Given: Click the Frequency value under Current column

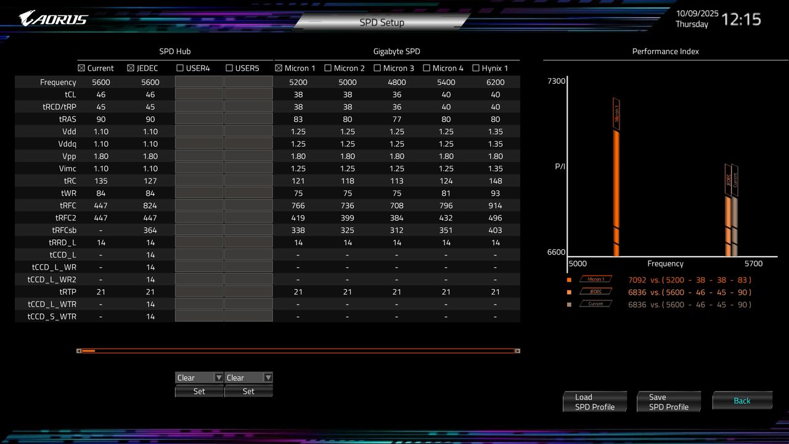Looking at the screenshot, I should click(100, 82).
